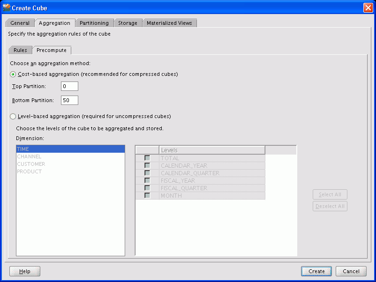
Task: Check the TOTAL level checkbox
Action: point(147,158)
